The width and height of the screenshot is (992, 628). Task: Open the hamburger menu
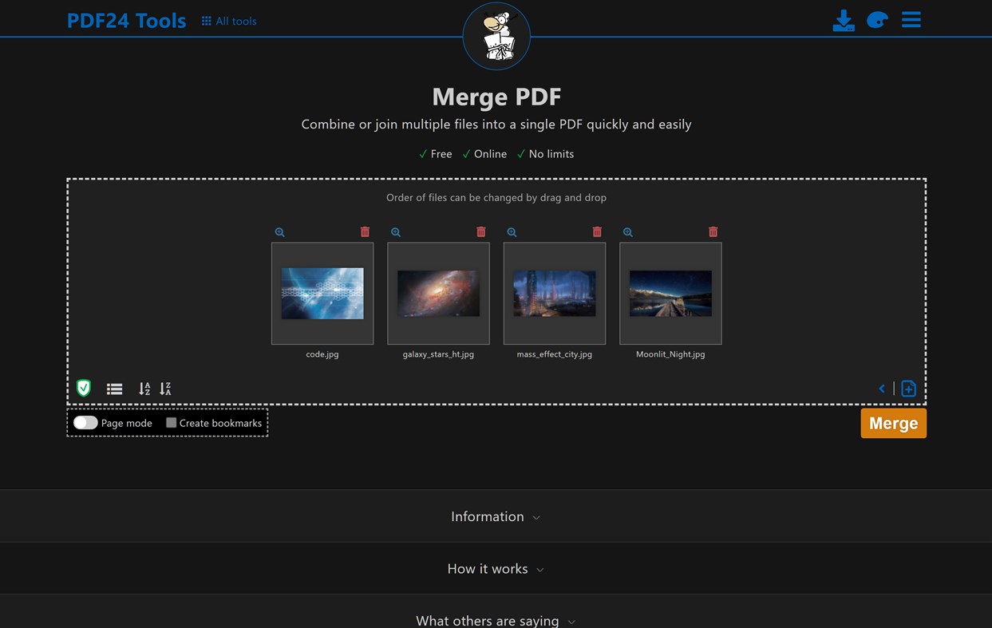[911, 20]
